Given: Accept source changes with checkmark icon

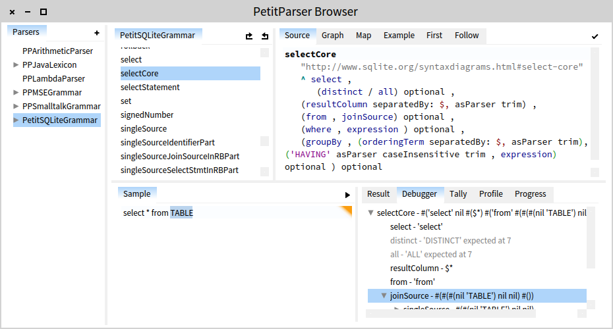Looking at the screenshot, I should [x=595, y=36].
